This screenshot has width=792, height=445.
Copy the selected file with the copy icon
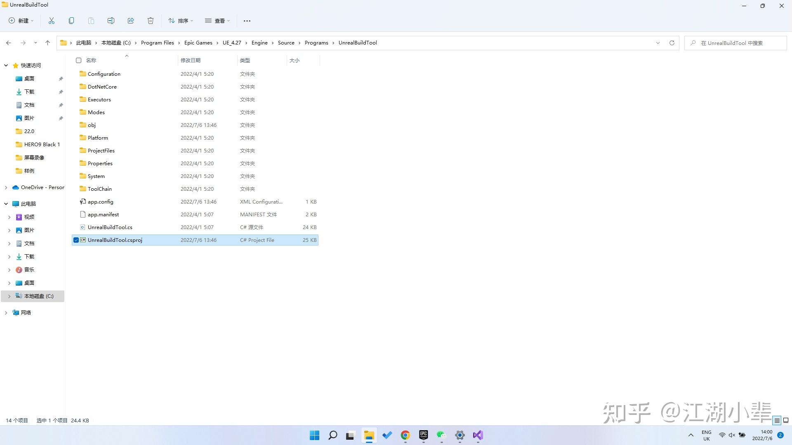71,21
